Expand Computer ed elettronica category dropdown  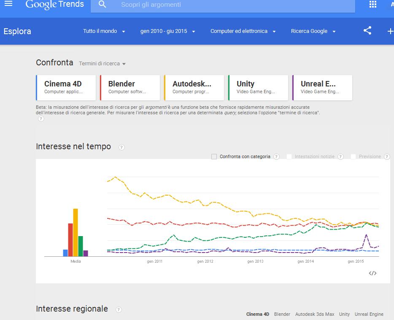click(243, 31)
